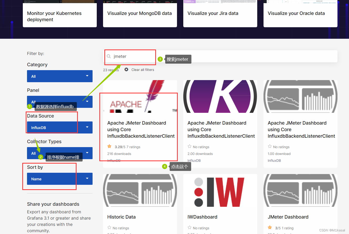Click the Share your dashboards heading
Screen dimensions: 349x234
click(53, 204)
